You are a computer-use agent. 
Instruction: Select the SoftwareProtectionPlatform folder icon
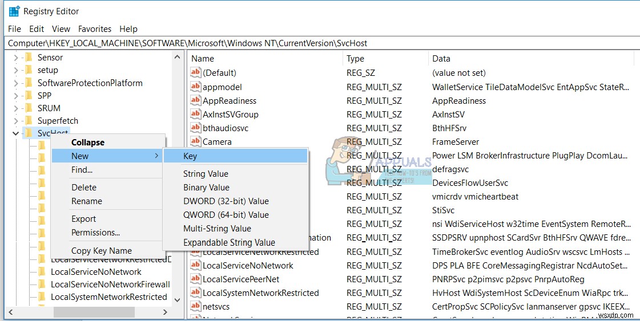[29, 83]
